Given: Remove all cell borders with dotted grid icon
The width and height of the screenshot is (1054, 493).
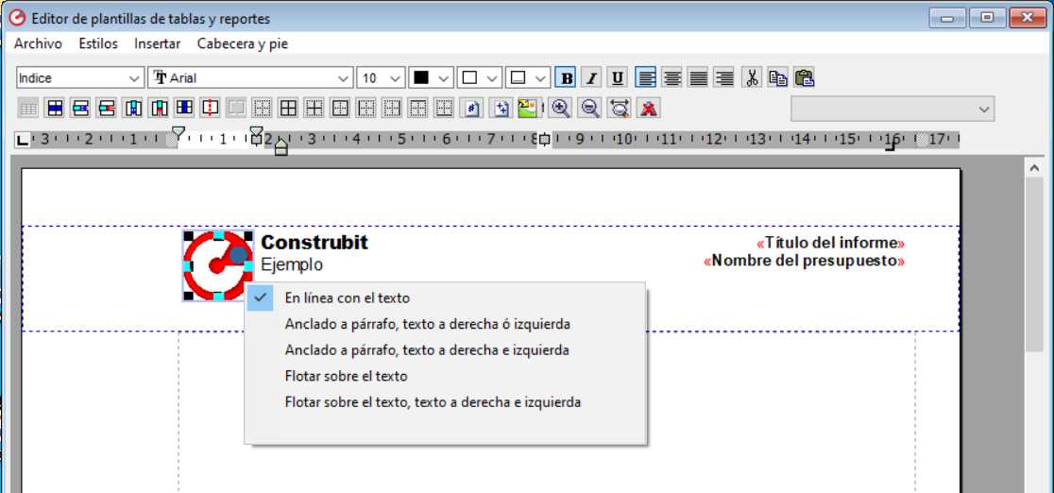Looking at the screenshot, I should pos(262,108).
